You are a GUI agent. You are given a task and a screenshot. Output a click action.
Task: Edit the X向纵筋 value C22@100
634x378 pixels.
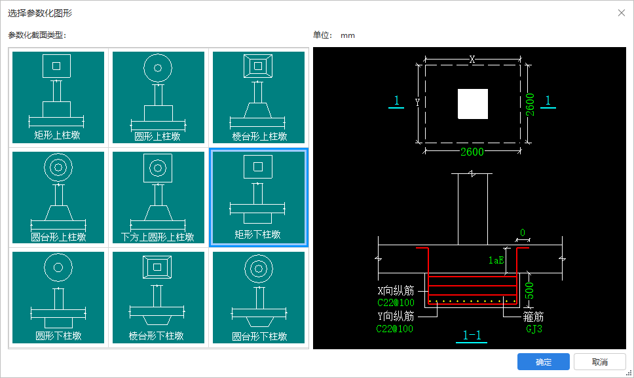coord(396,303)
